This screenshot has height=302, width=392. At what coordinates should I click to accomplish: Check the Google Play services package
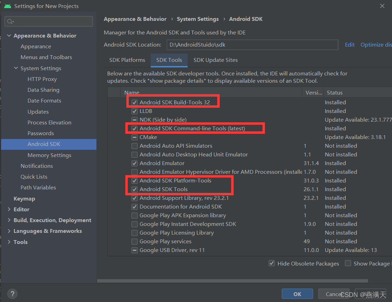pos(134,241)
